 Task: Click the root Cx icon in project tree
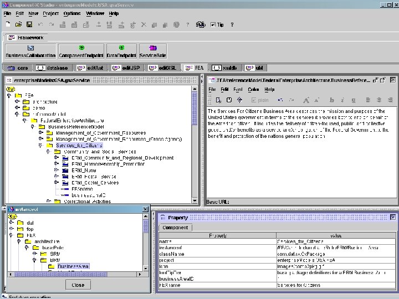11,89
